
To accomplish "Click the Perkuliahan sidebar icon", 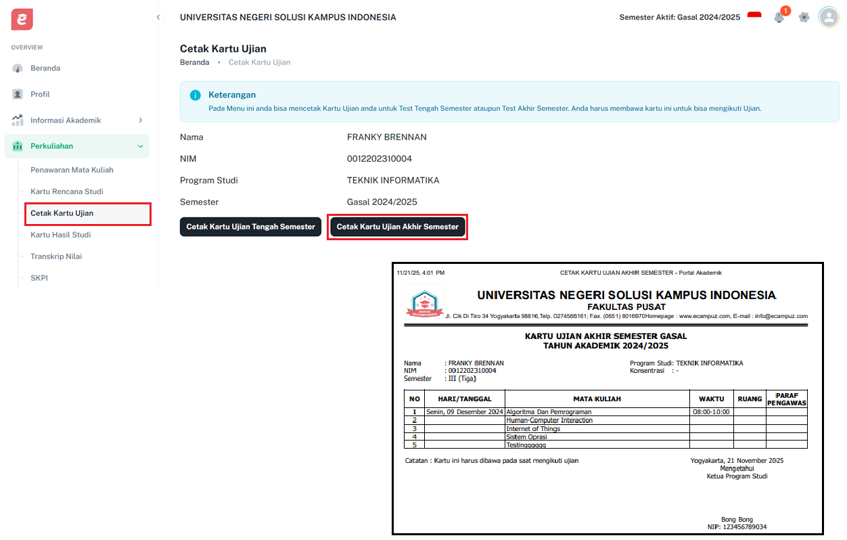I will [16, 145].
